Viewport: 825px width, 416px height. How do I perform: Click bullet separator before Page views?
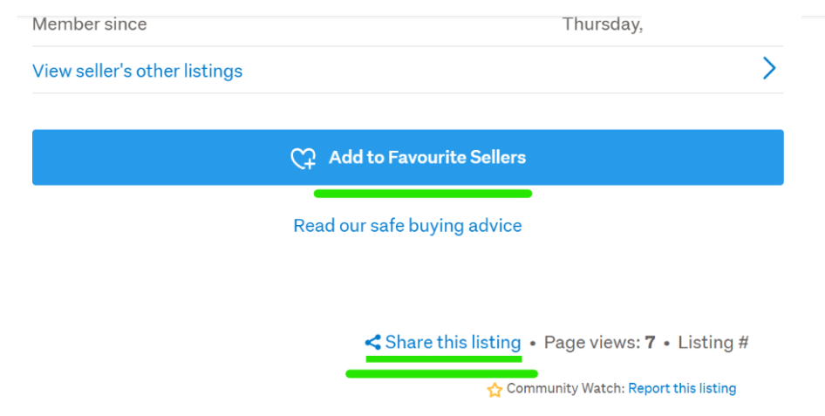click(533, 344)
